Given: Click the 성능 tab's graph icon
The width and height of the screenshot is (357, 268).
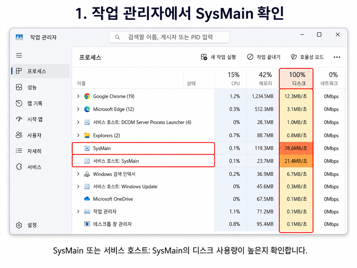Looking at the screenshot, I should tap(19, 87).
